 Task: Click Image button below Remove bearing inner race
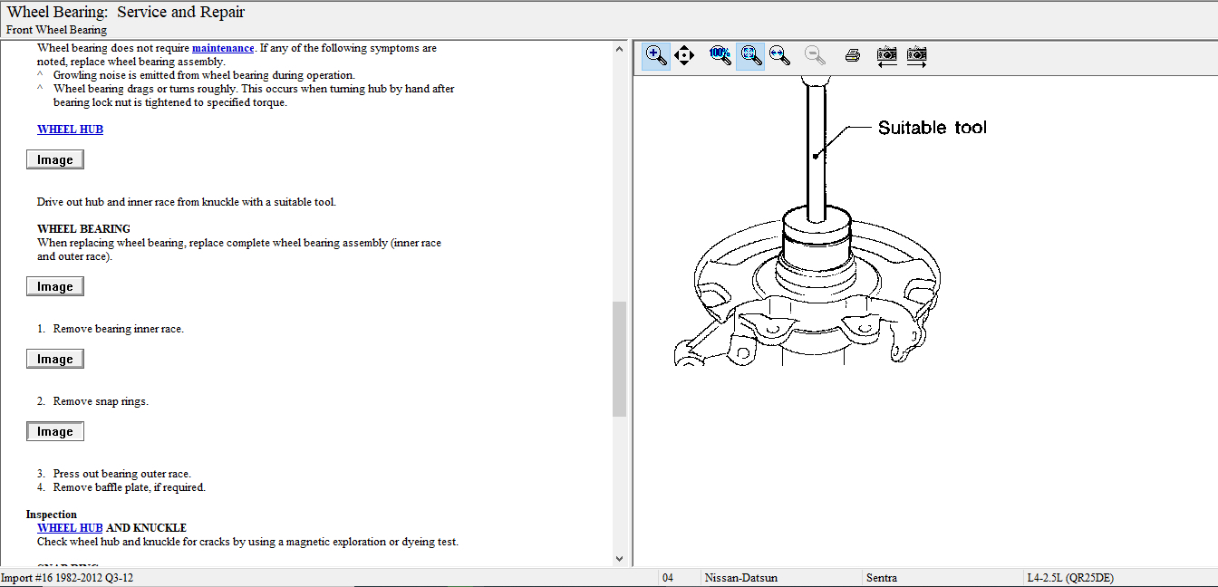point(55,360)
